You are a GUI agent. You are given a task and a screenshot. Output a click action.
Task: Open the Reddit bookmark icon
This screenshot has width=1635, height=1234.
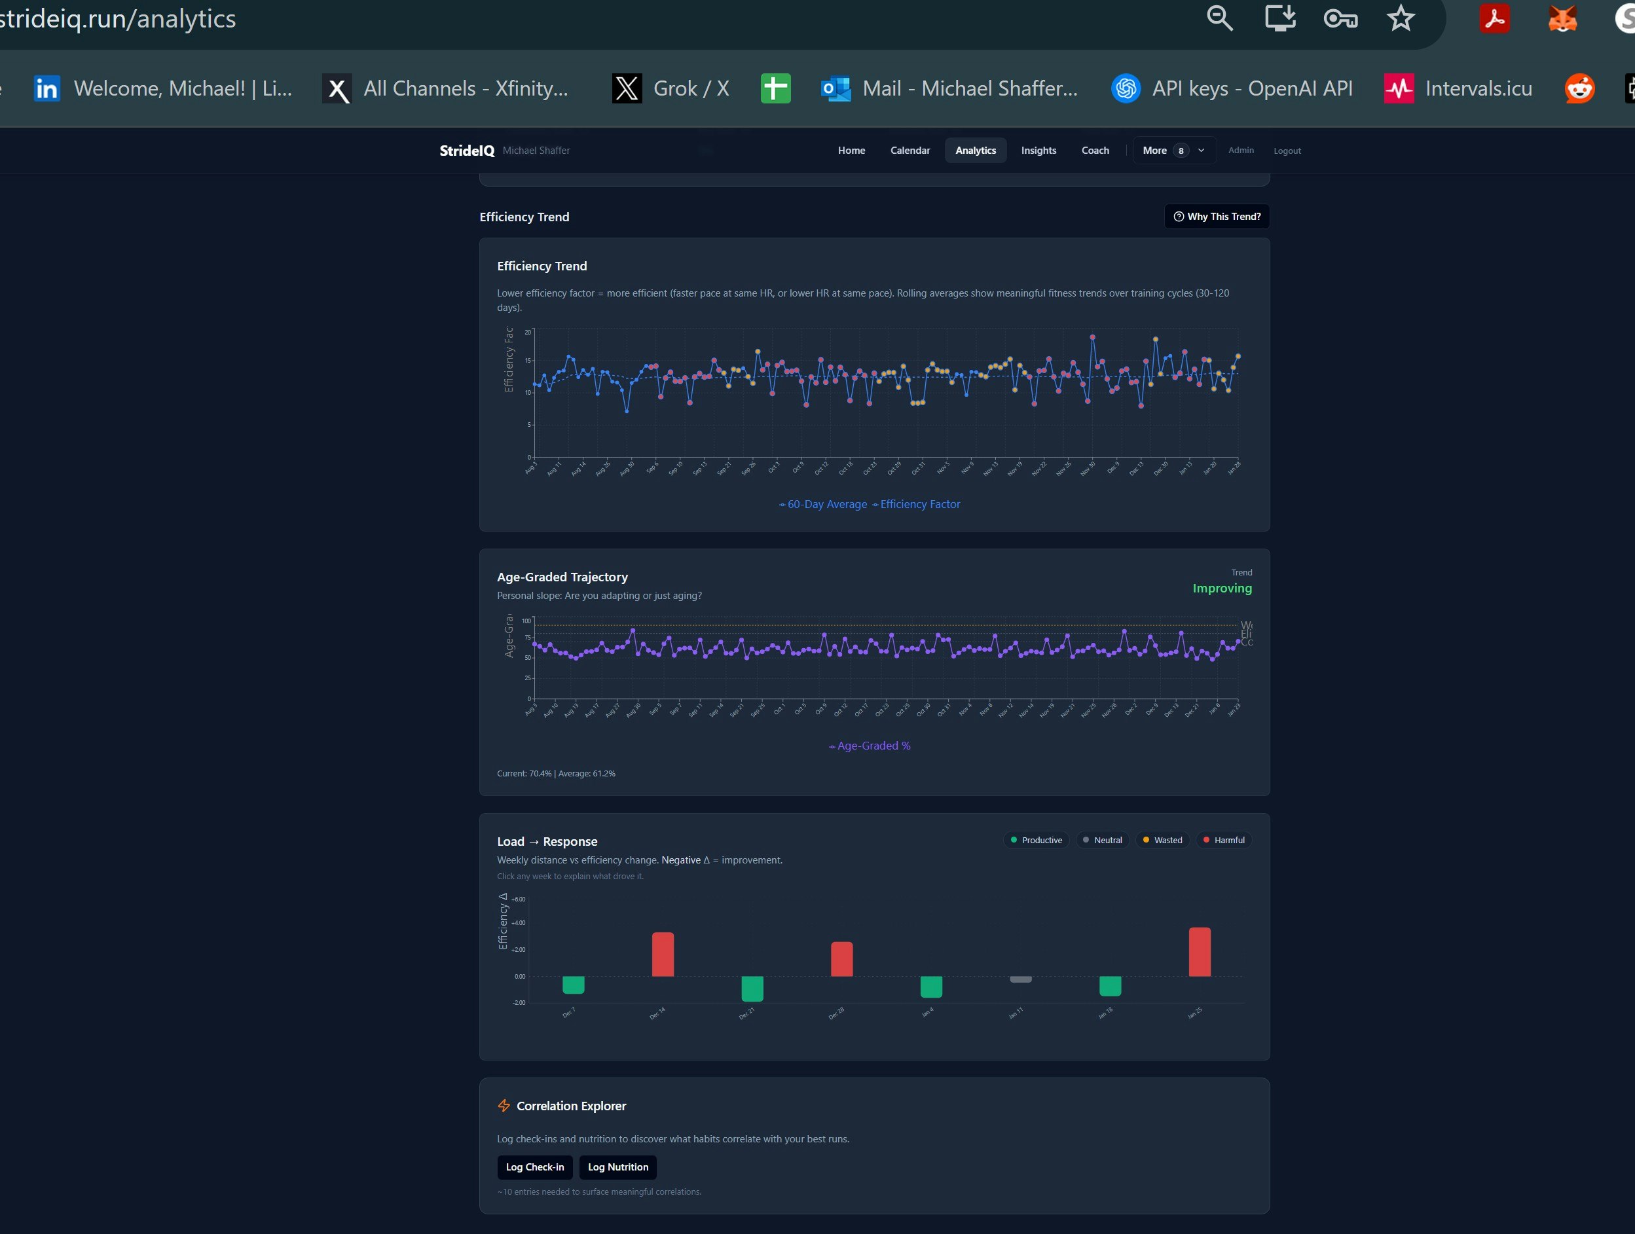(1579, 88)
